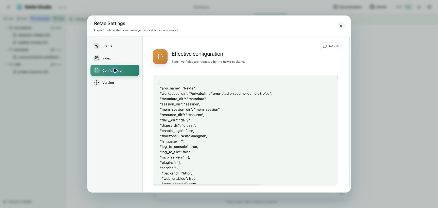Click the "plugins": [] line
Image resolution: width=438 pixels, height=208 pixels.
pyautogui.click(x=170, y=162)
